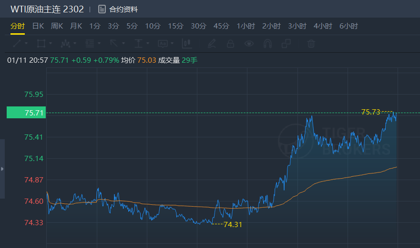The width and height of the screenshot is (420, 248).
Task: Expand the rectangle tool dropdown arrow
Action: coord(51,43)
